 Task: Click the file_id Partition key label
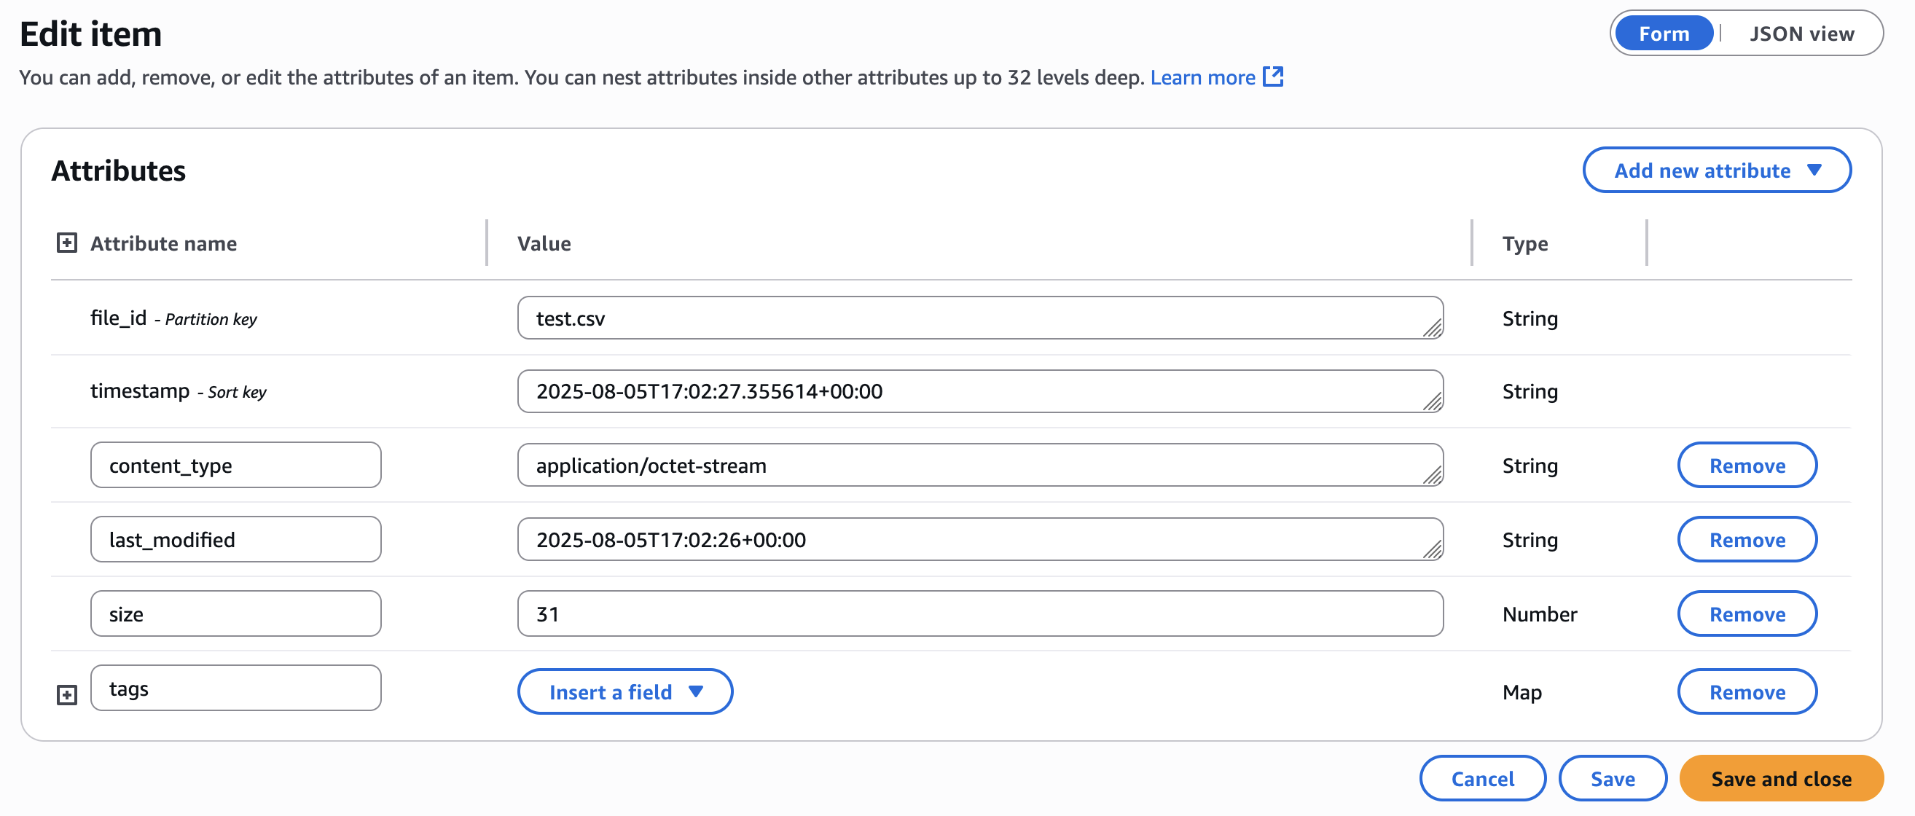pyautogui.click(x=173, y=318)
